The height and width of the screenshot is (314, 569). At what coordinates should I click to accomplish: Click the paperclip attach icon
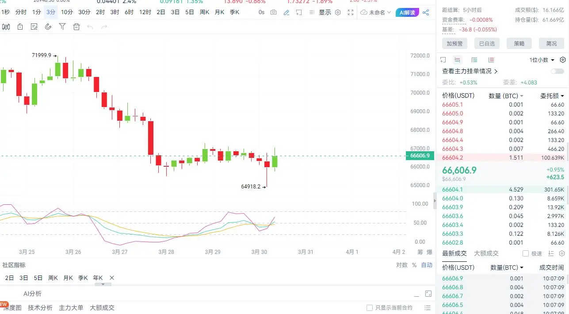[48, 27]
